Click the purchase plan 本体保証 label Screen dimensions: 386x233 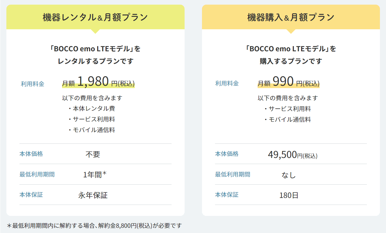coord(227,195)
